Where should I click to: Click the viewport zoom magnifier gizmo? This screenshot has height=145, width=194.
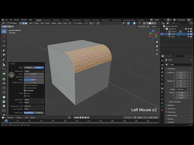(x=157, y=42)
